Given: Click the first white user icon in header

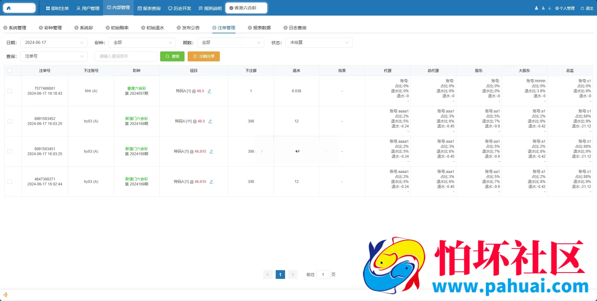Looking at the screenshot, I should click(x=536, y=8).
